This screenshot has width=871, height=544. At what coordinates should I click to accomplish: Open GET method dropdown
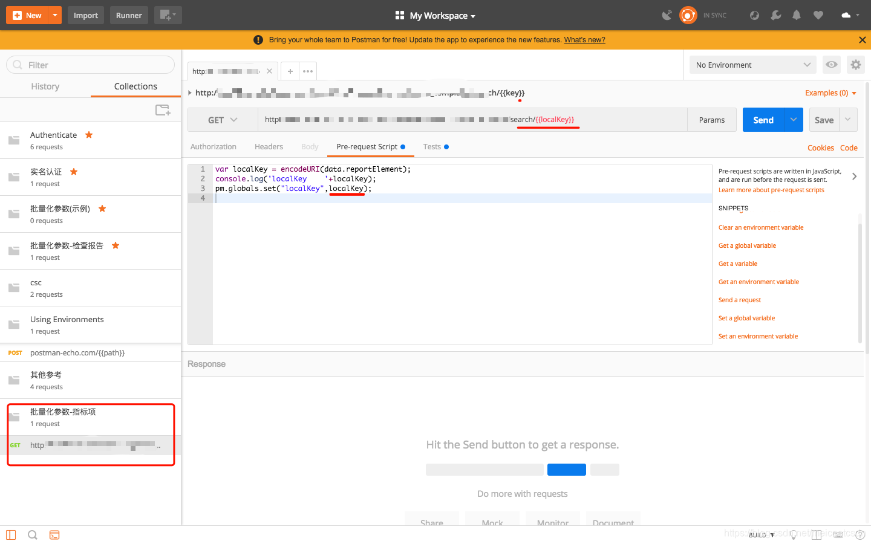click(x=223, y=120)
